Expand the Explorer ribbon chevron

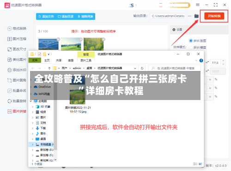point(196,60)
